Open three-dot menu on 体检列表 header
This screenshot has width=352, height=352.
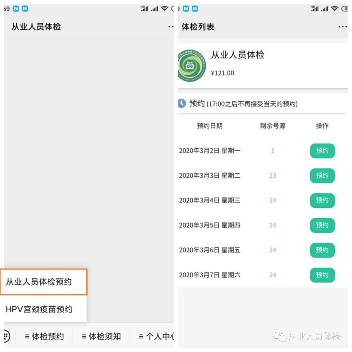point(343,27)
